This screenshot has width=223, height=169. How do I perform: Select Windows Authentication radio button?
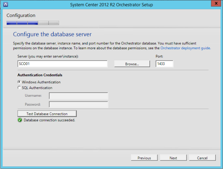click(x=19, y=82)
